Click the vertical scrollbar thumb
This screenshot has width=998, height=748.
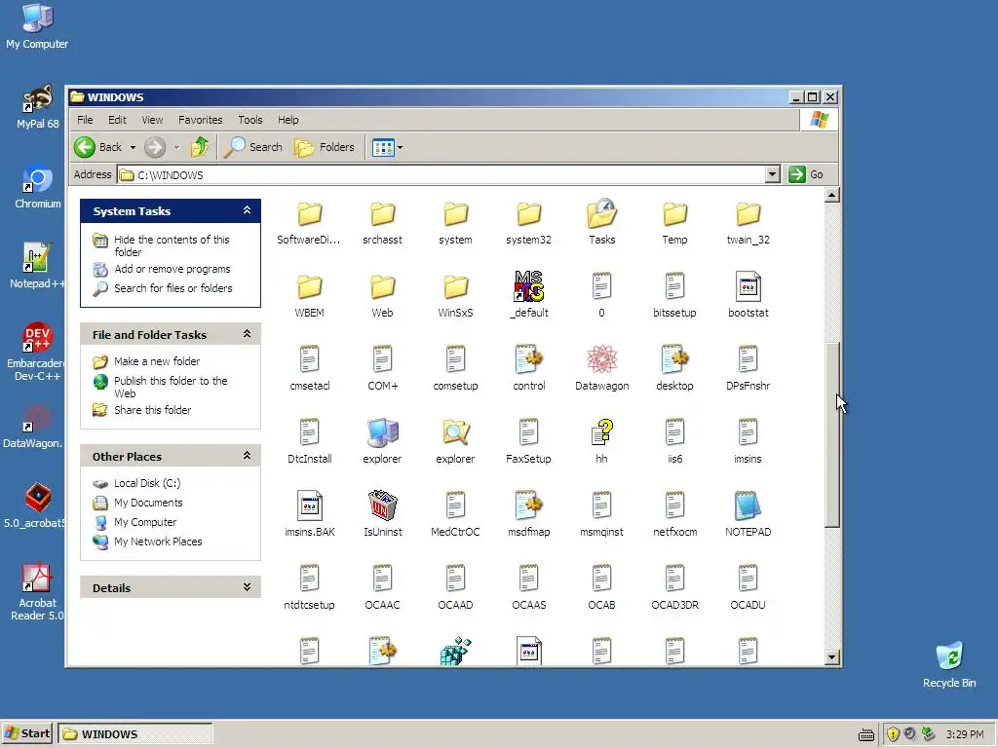click(x=831, y=434)
